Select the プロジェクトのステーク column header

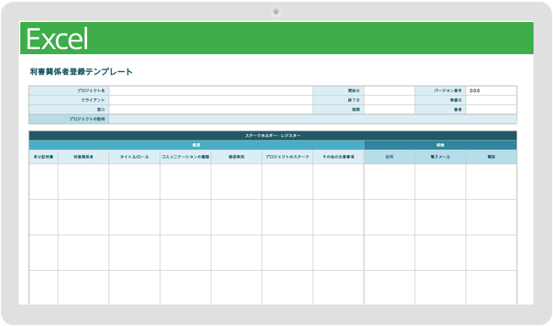[x=287, y=157]
